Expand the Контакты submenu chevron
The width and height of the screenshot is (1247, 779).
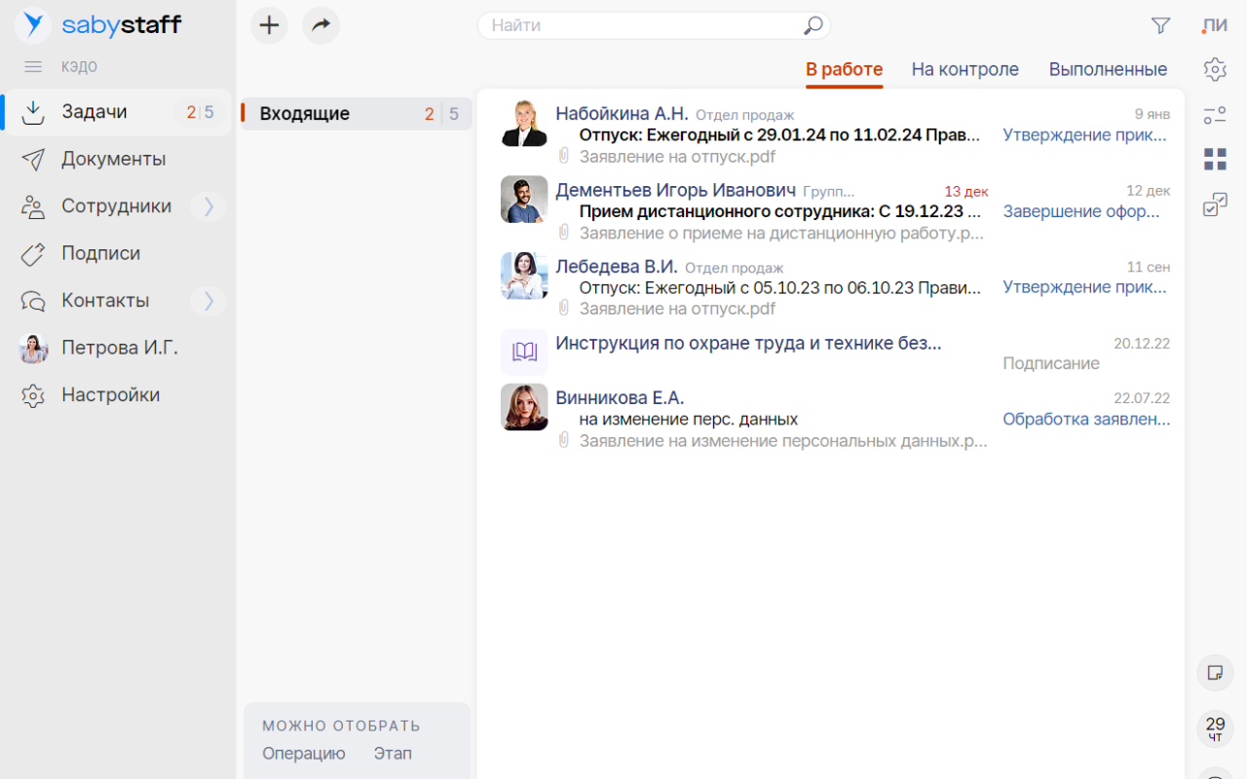point(208,301)
